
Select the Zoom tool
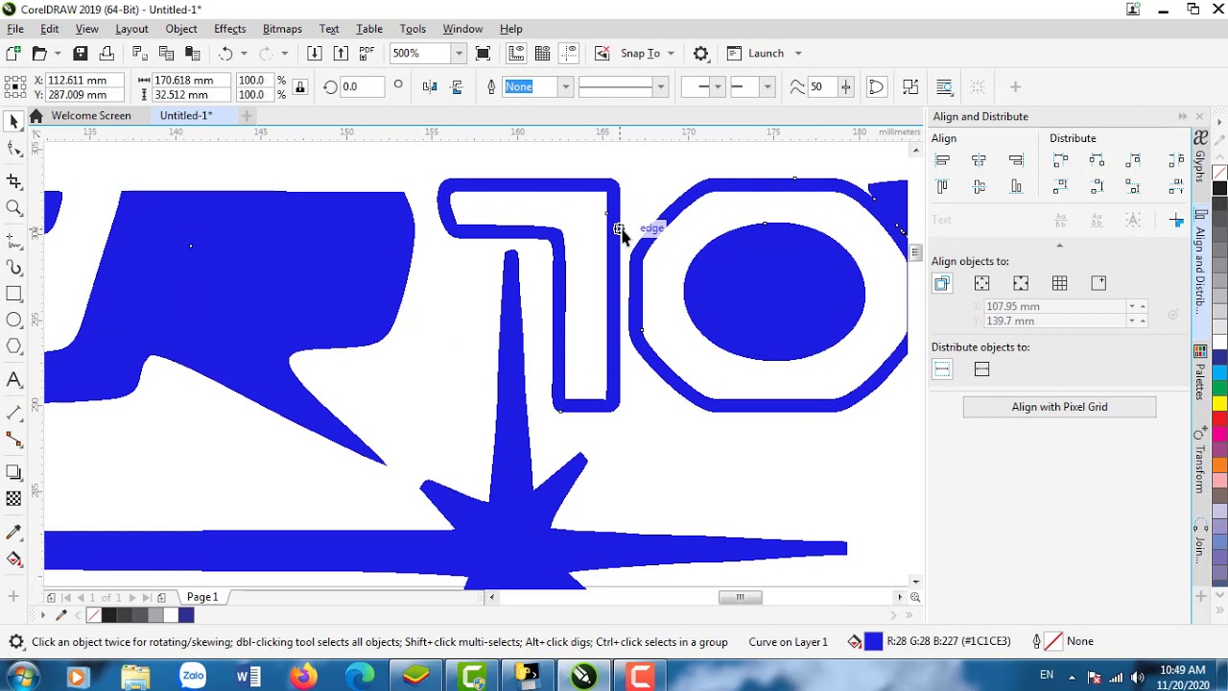[13, 208]
